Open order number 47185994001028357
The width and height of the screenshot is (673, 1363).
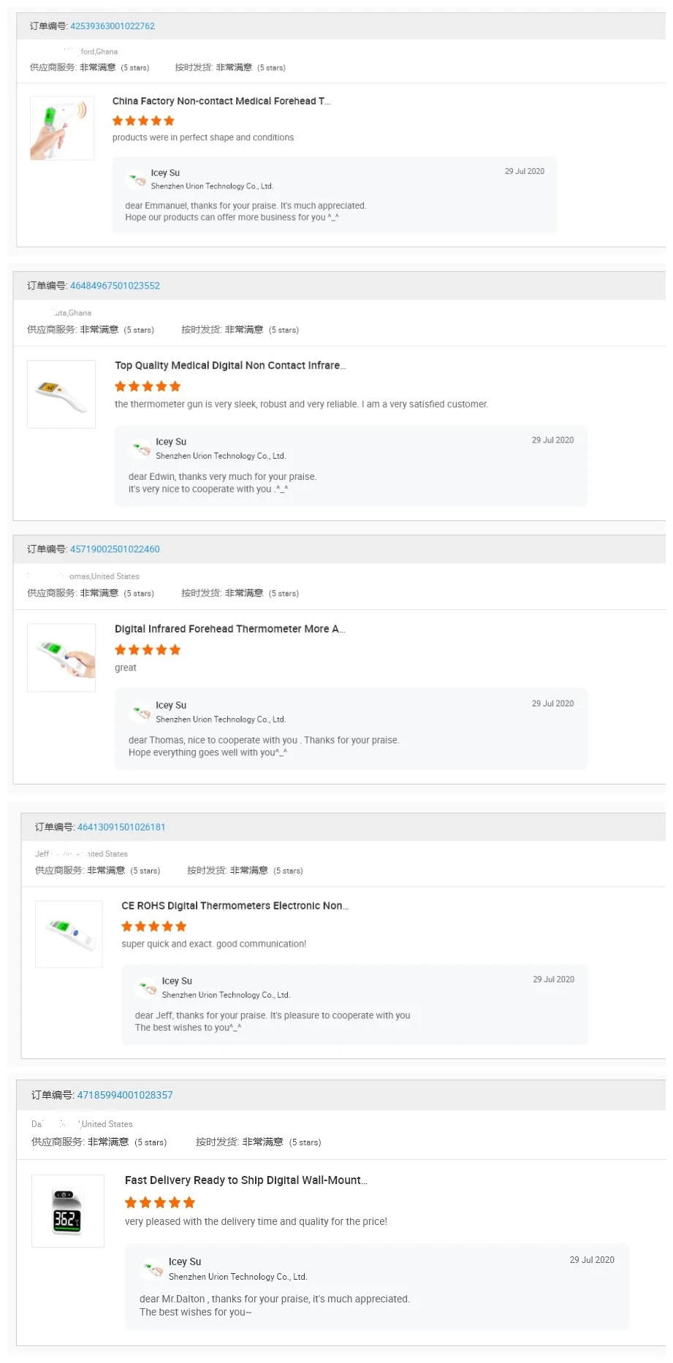(125, 1095)
